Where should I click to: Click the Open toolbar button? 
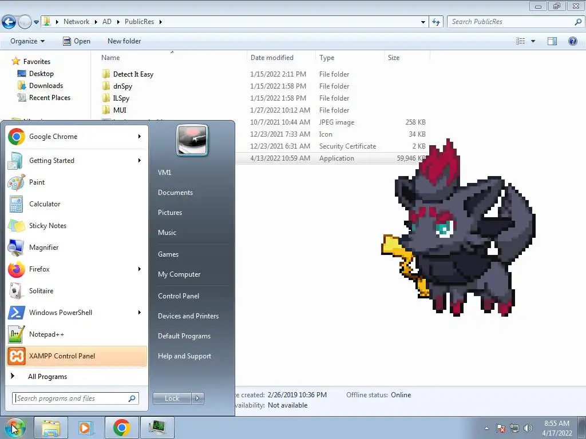pos(77,41)
